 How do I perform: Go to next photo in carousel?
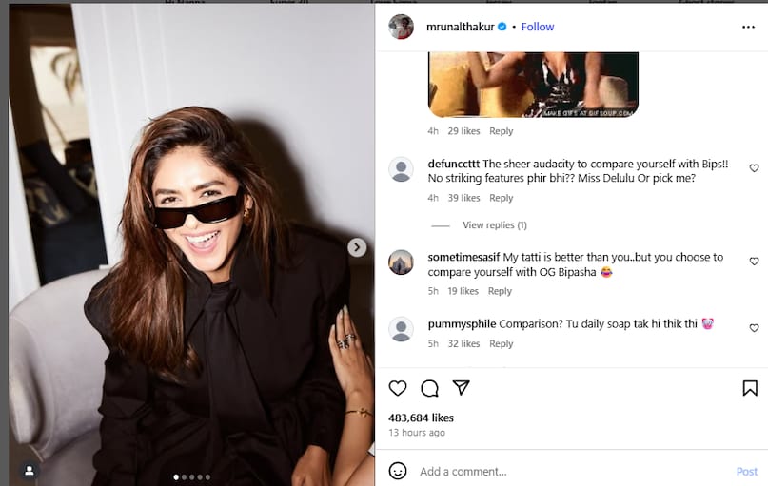(x=357, y=247)
